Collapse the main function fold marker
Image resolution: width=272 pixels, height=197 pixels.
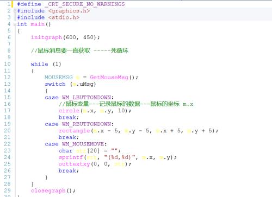tap(15, 24)
